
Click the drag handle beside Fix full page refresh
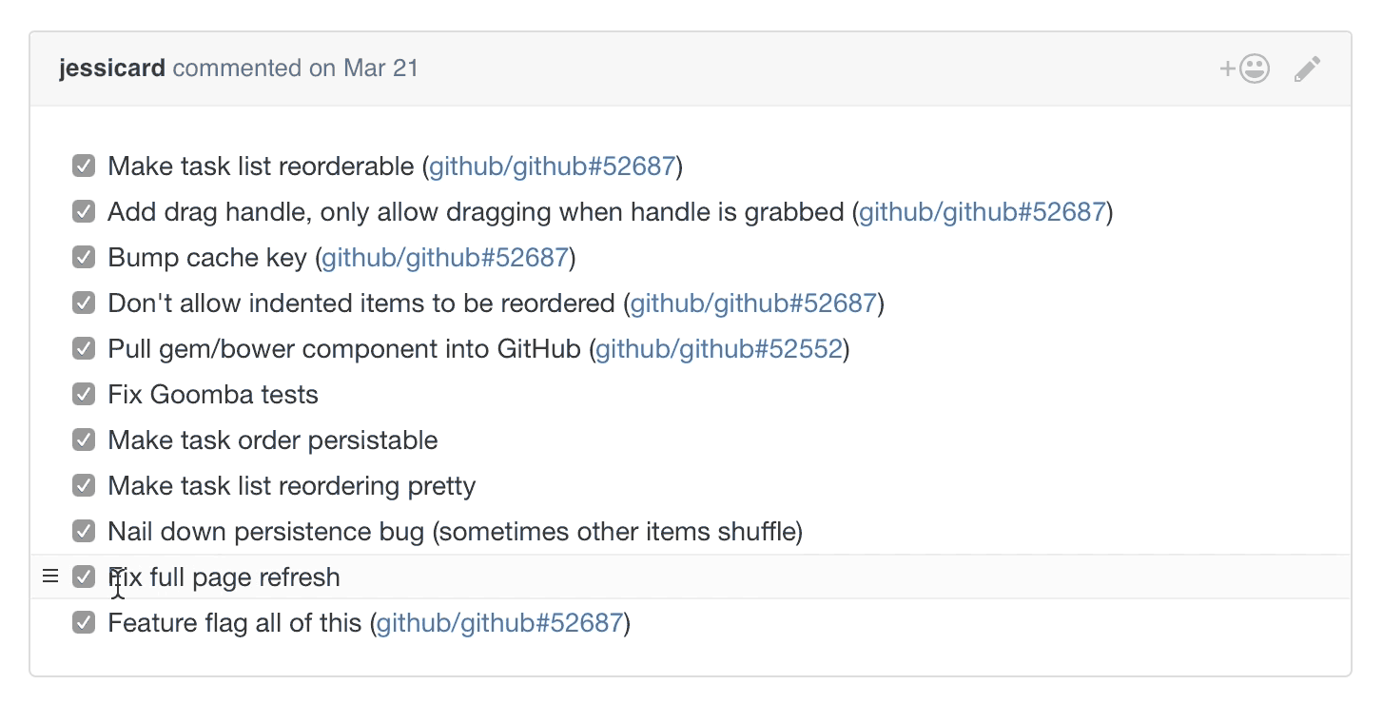(x=50, y=576)
